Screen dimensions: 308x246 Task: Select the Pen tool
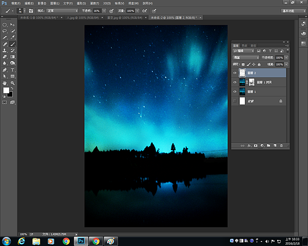(5, 70)
